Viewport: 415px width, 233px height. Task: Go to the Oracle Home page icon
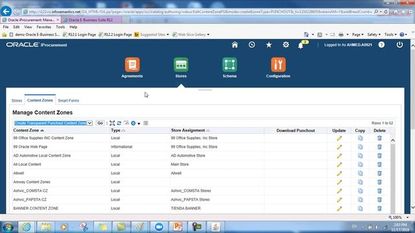pyautogui.click(x=235, y=45)
